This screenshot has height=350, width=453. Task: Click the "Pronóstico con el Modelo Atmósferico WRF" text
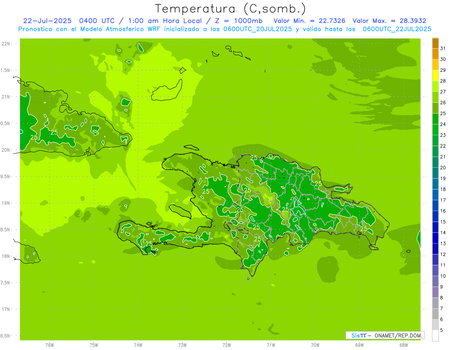(90, 29)
